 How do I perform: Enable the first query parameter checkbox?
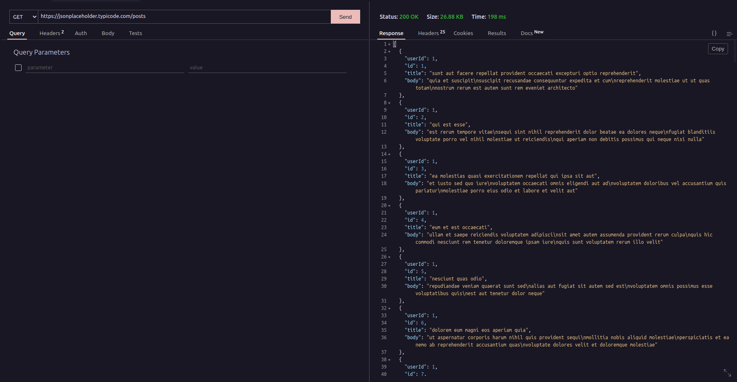tap(18, 68)
